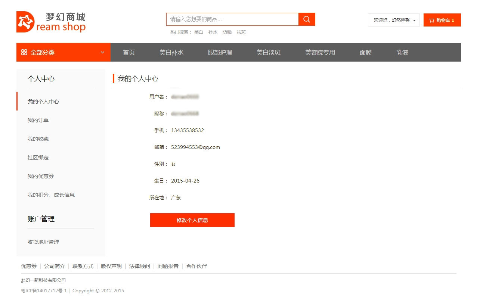
Task: Open footer link 法律顾问
Action: (140, 266)
